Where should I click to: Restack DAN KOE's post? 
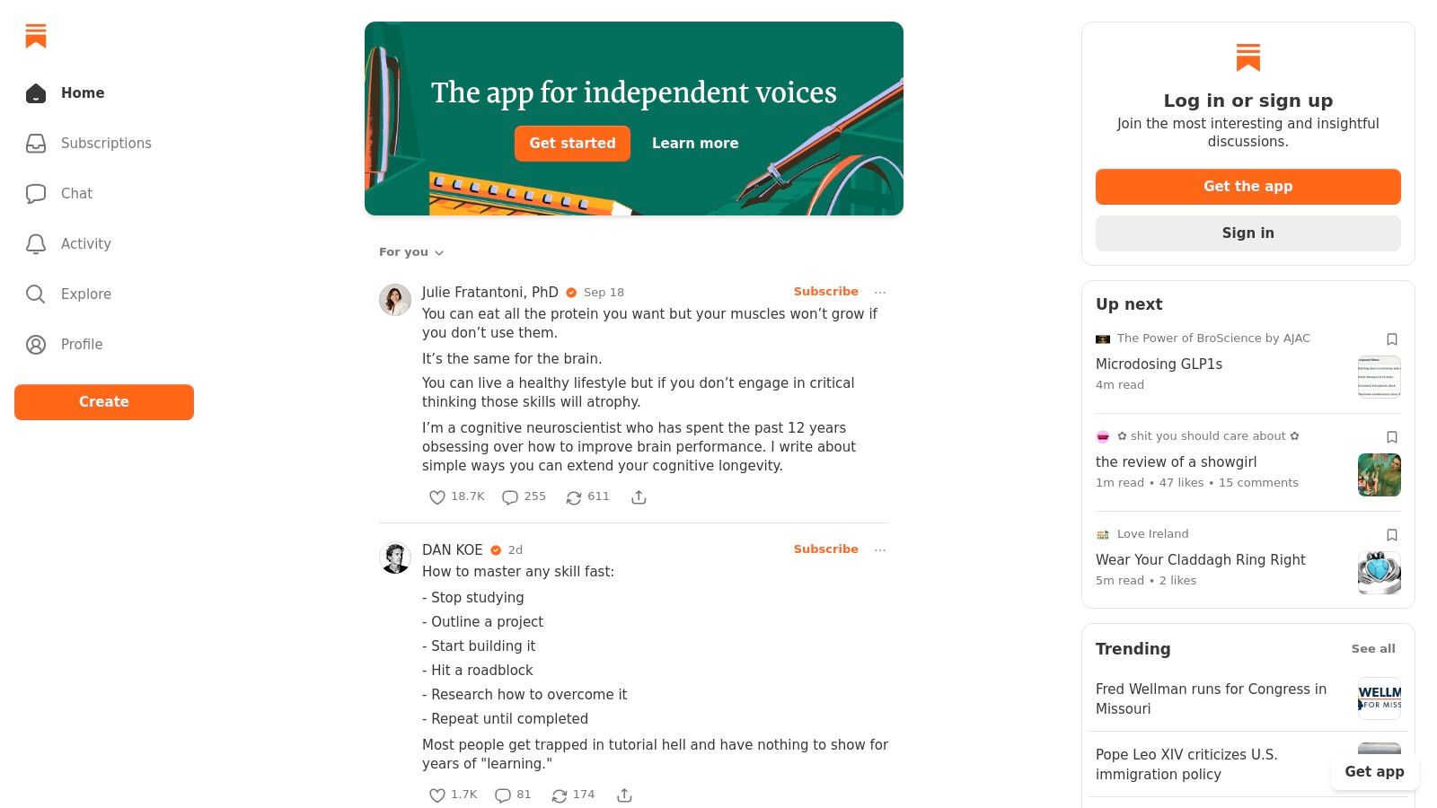click(560, 795)
